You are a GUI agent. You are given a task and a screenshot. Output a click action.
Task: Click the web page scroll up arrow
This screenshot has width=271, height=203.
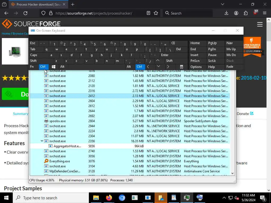point(269,20)
